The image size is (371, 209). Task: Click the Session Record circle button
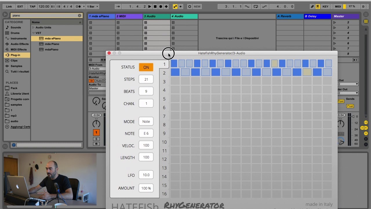190,6
